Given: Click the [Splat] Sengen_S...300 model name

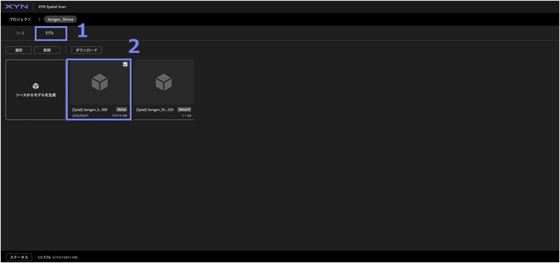Looking at the screenshot, I should [90, 110].
